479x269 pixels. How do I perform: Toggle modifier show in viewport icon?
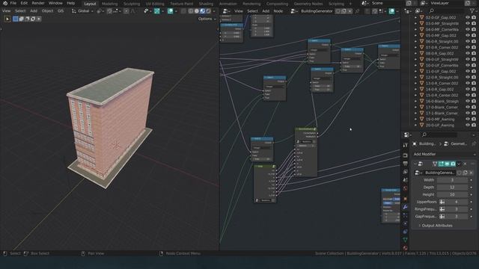point(447,164)
